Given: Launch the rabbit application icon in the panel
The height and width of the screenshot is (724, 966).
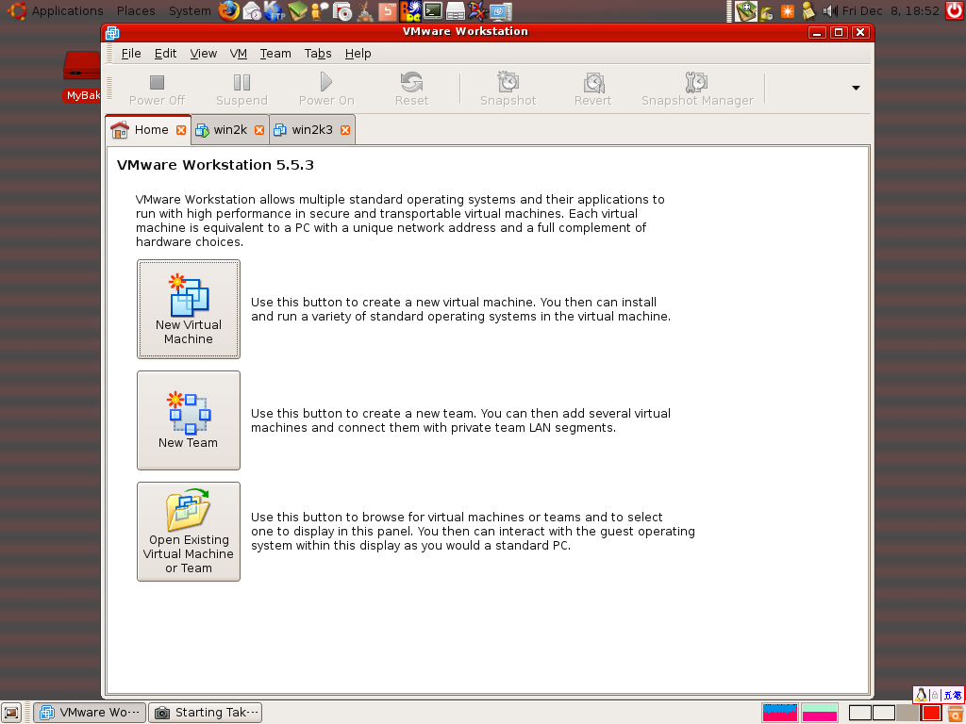Looking at the screenshot, I should [365, 11].
